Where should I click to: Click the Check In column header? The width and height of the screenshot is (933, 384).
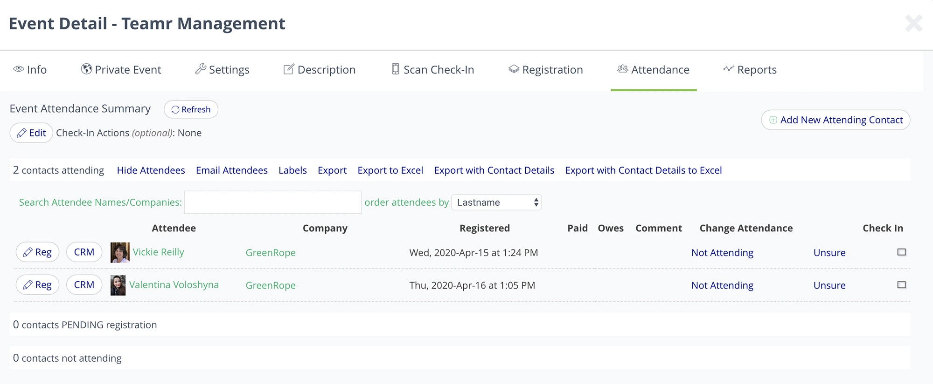(883, 228)
